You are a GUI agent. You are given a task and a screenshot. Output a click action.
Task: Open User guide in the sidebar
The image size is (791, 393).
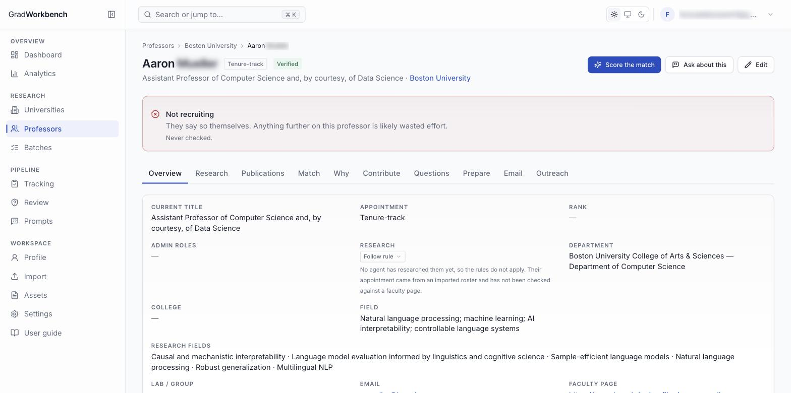point(63,333)
